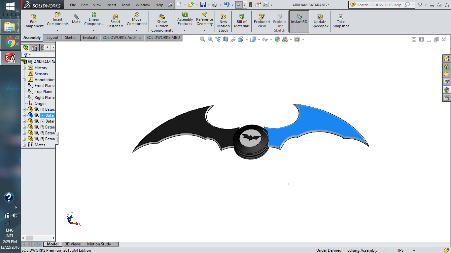Open the Insert Components dropdown arrow

57,30
